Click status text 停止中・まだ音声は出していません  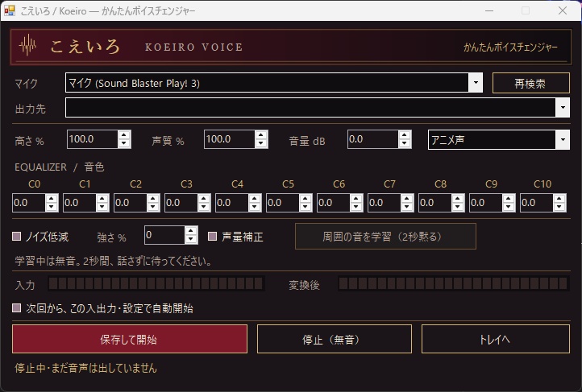pyautogui.click(x=85, y=368)
